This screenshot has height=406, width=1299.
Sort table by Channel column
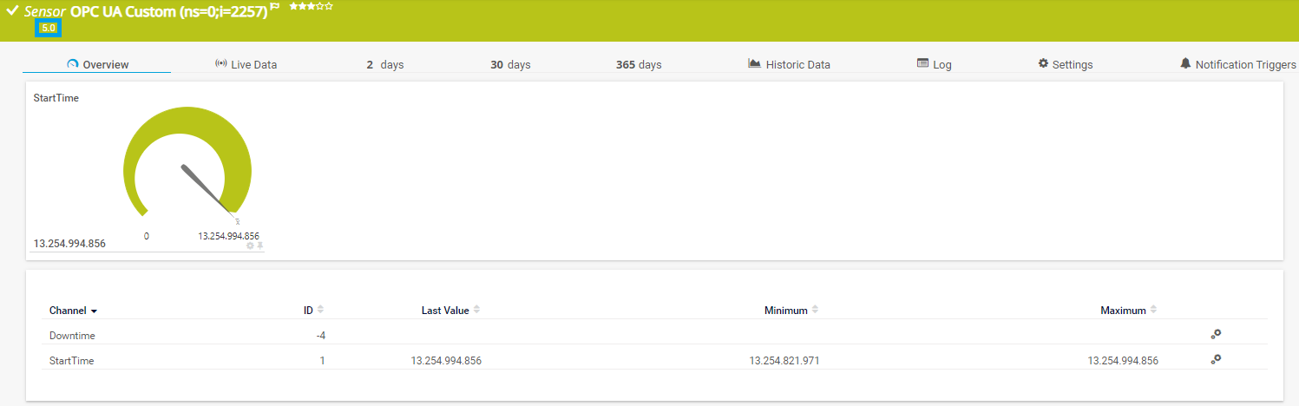point(73,311)
